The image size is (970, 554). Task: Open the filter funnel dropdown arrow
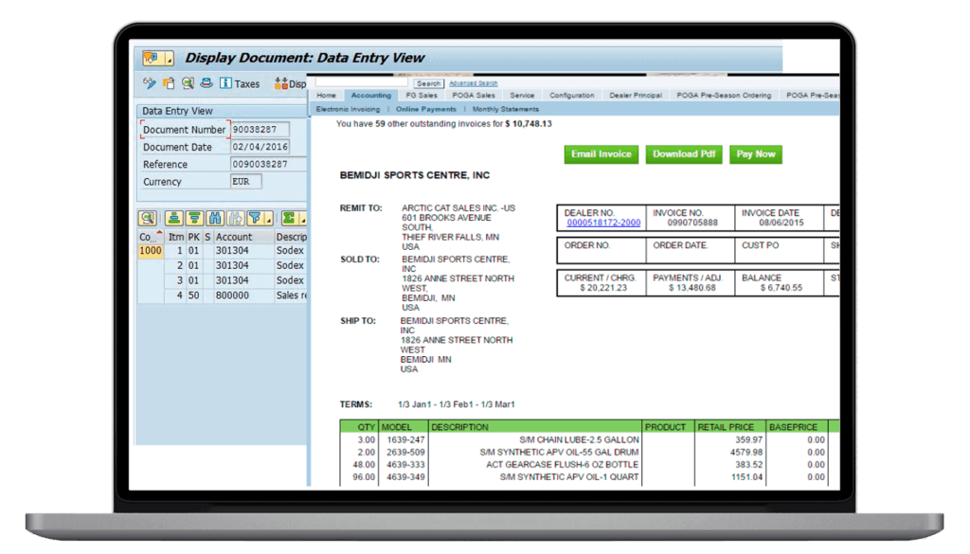(268, 219)
